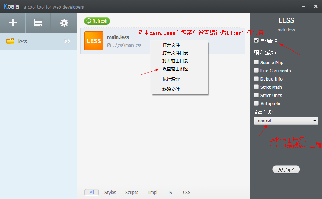Switch to the Styles filter tab
322x199 pixels.
click(110, 193)
